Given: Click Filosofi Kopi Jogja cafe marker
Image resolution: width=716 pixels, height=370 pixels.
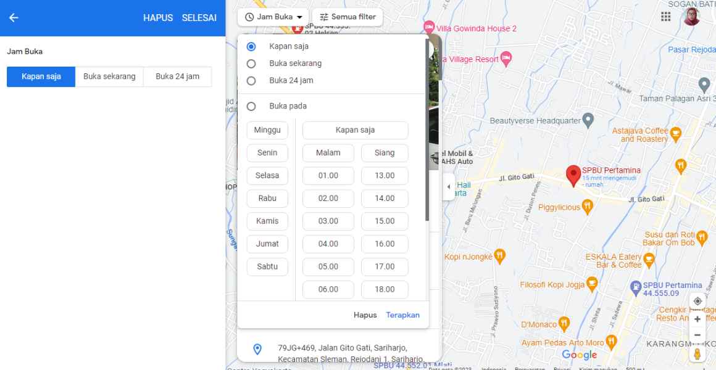Looking at the screenshot, I should (592, 284).
